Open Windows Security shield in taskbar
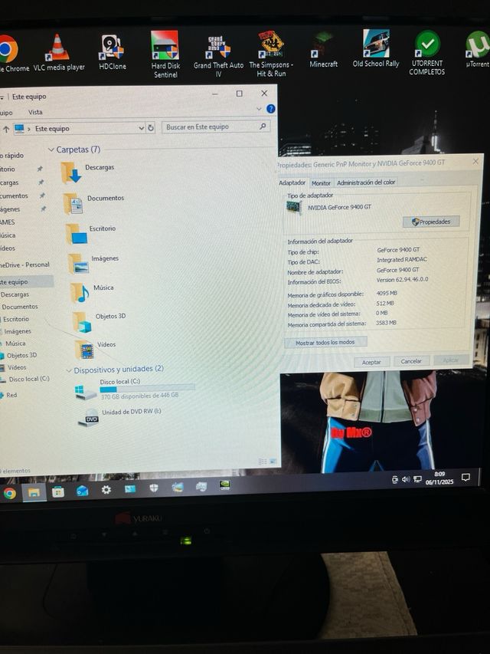Image resolution: width=490 pixels, height=654 pixels. (x=154, y=488)
